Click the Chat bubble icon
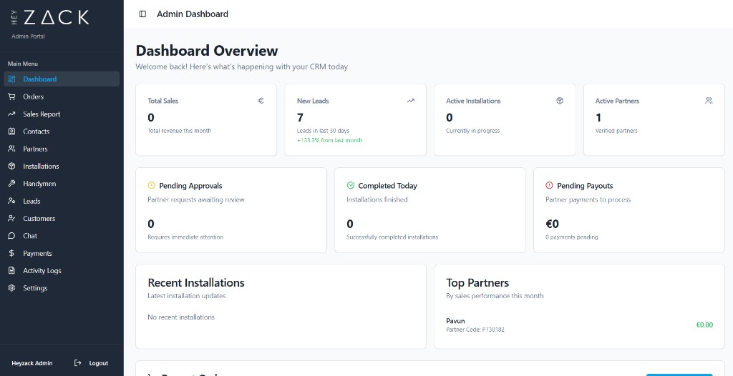 tap(11, 236)
